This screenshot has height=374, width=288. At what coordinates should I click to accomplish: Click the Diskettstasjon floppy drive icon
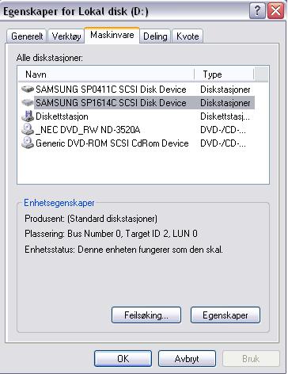click(28, 116)
